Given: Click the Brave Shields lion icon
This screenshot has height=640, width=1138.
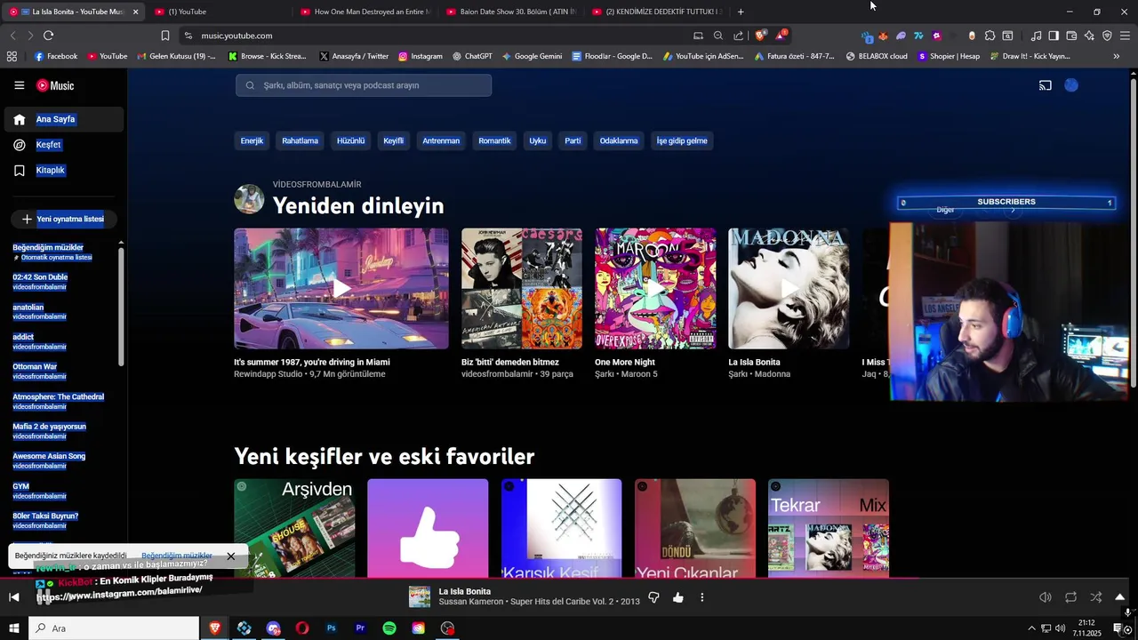Looking at the screenshot, I should coord(760,36).
